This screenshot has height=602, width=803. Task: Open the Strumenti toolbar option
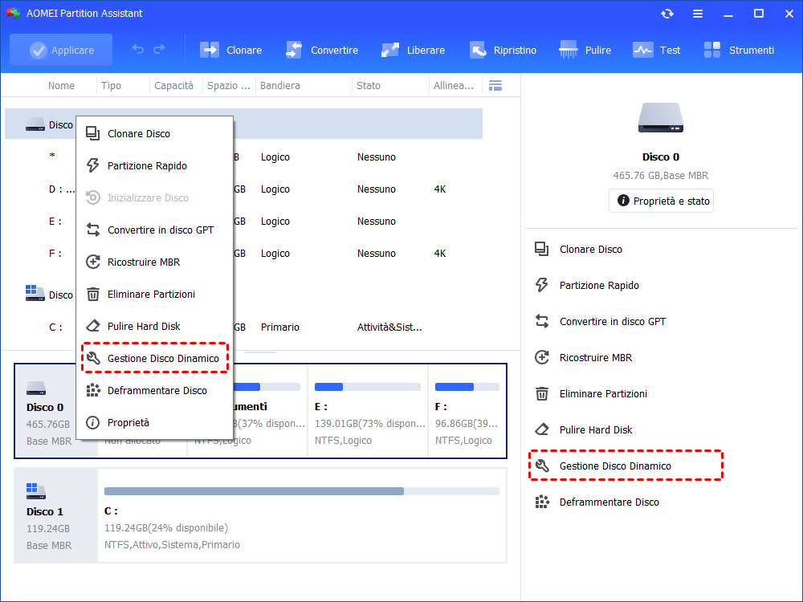pyautogui.click(x=739, y=50)
